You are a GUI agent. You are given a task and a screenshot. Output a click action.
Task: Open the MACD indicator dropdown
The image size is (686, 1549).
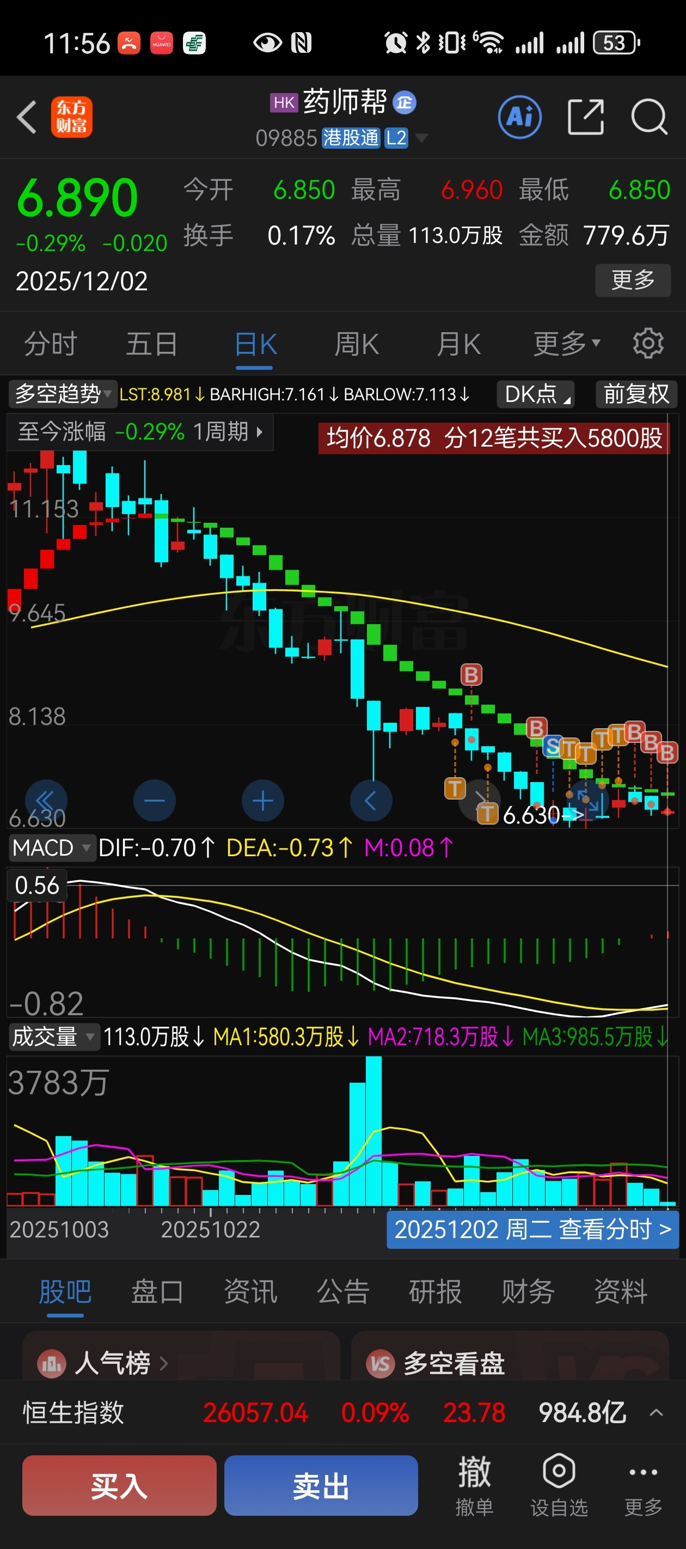52,847
